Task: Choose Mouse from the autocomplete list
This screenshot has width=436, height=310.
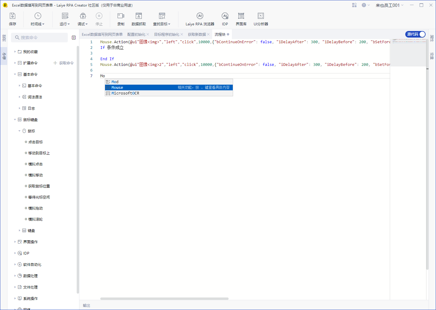Action: 169,87
